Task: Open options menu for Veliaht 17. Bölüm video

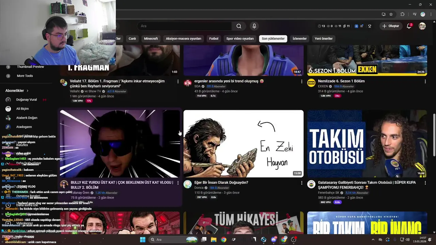Action: click(178, 81)
